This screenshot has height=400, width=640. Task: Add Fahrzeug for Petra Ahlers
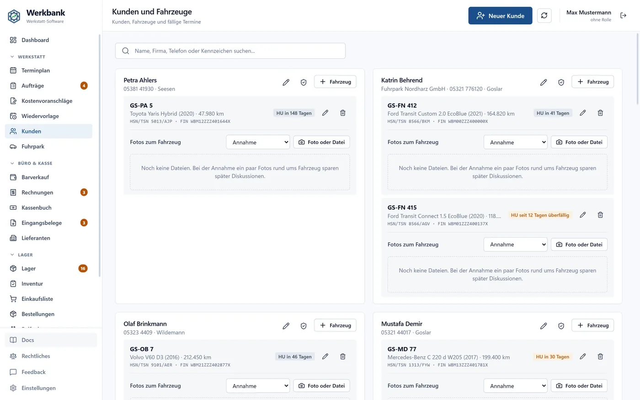pos(335,82)
